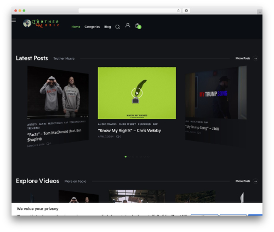Screen dimensions: 274x232
Task: Click the browser address bar
Action: 130,10
